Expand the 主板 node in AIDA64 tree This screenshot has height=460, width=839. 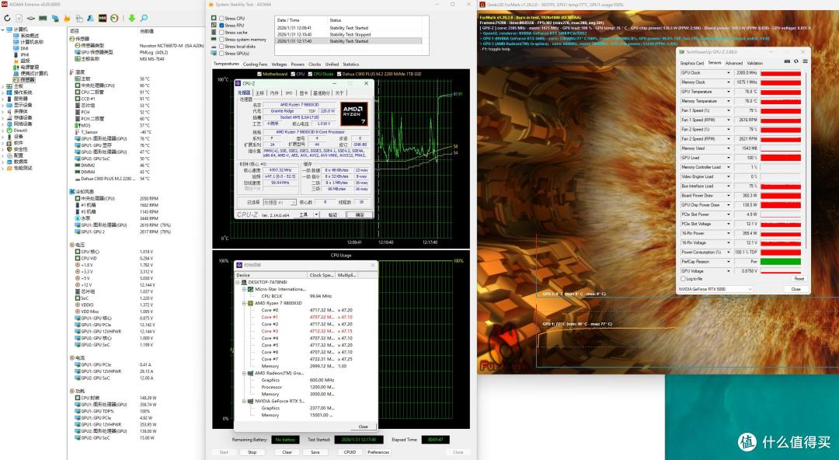point(3,86)
